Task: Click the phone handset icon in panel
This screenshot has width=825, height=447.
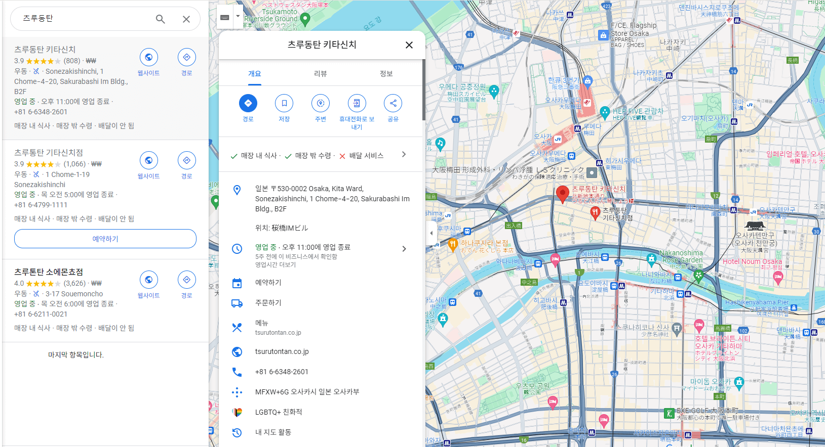Action: tap(237, 372)
